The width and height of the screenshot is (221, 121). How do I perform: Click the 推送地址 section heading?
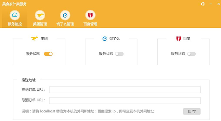point(29,80)
